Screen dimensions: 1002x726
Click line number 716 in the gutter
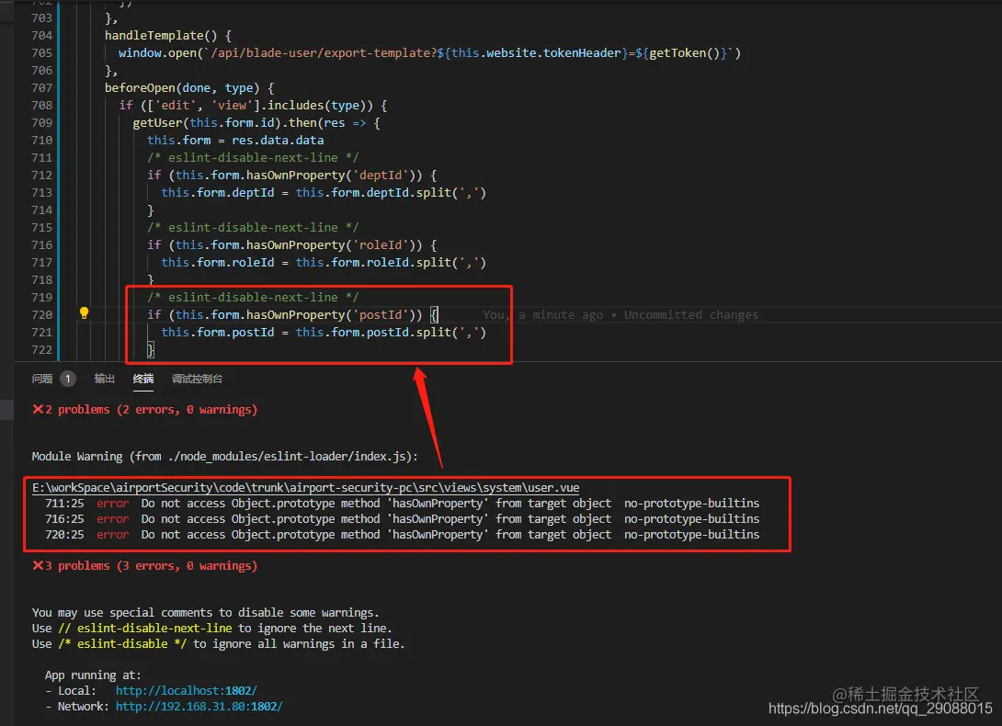tap(41, 244)
